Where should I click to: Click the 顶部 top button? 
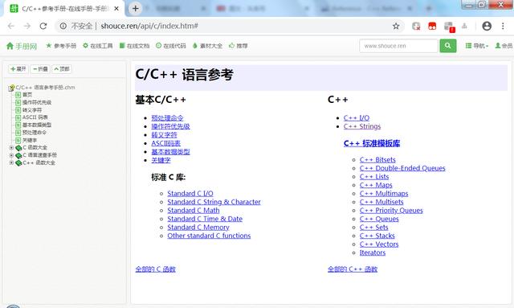point(62,69)
